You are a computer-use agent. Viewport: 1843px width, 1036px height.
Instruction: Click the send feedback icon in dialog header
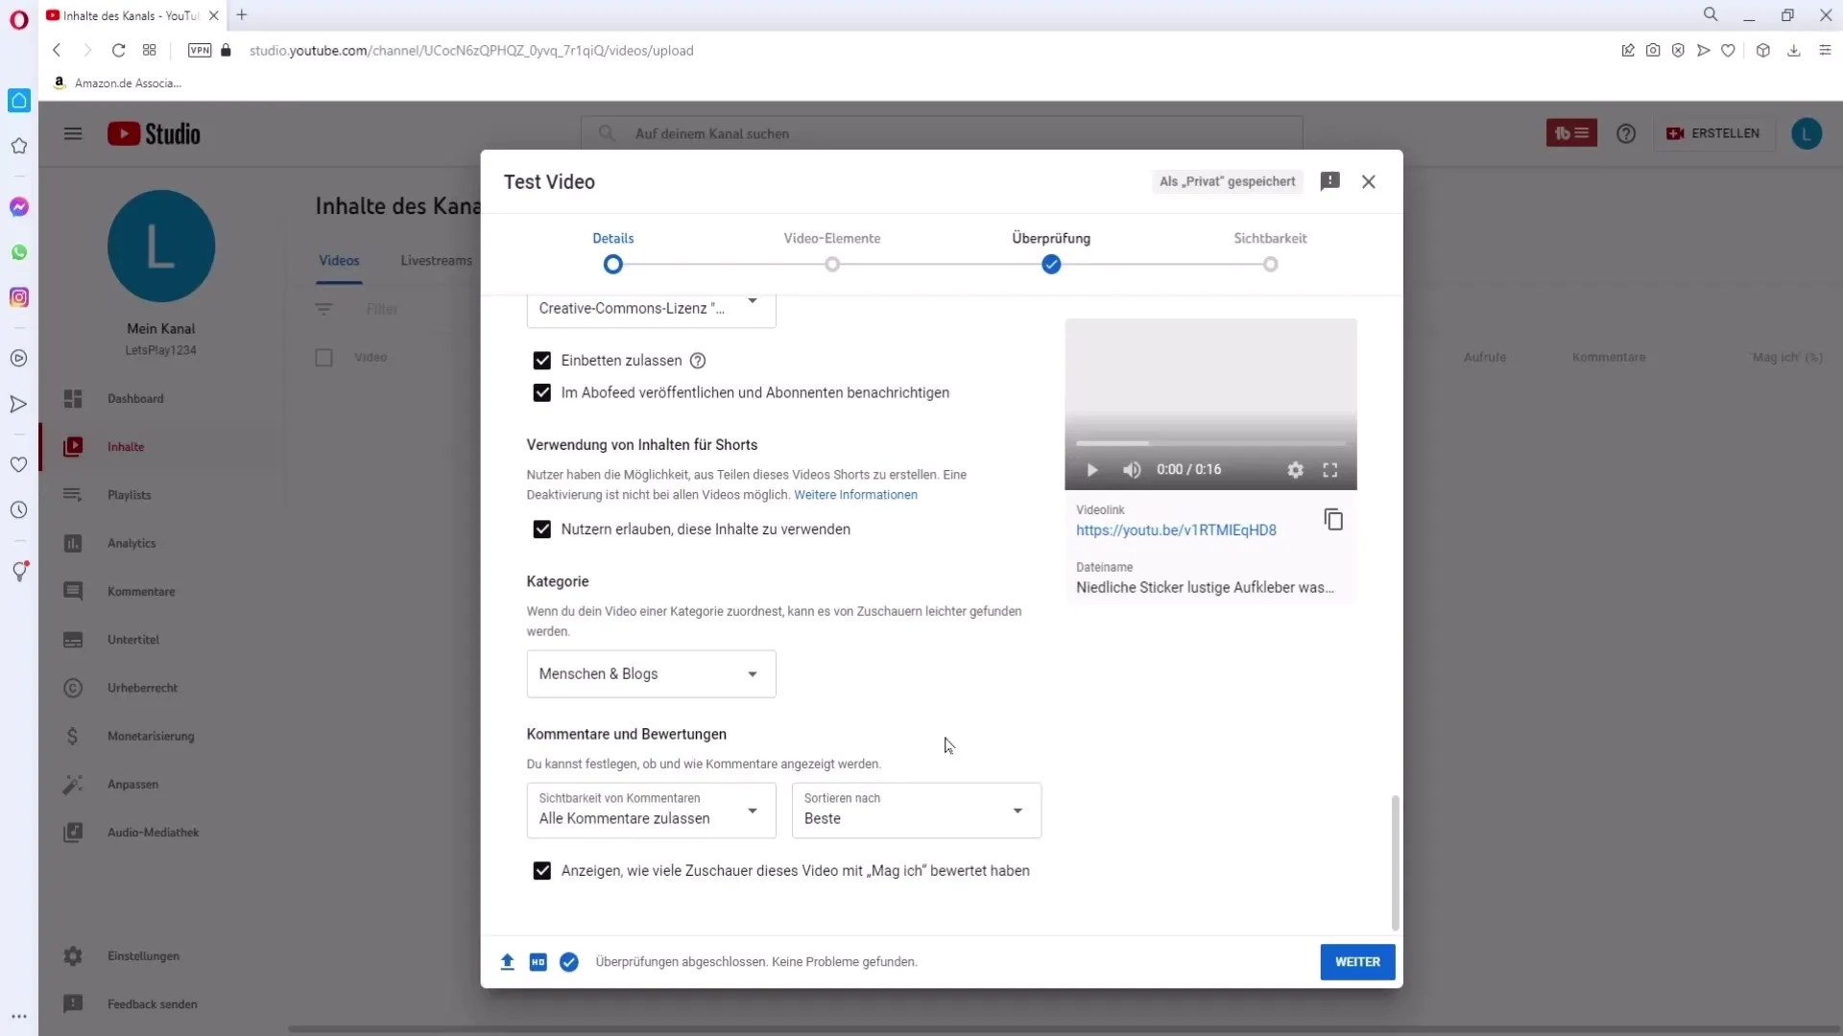[x=1329, y=181]
